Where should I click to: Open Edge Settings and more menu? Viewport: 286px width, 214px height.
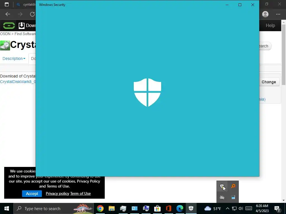[278, 14]
